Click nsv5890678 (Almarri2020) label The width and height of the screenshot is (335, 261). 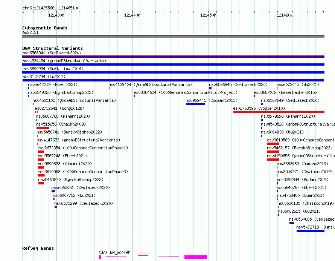65,164
